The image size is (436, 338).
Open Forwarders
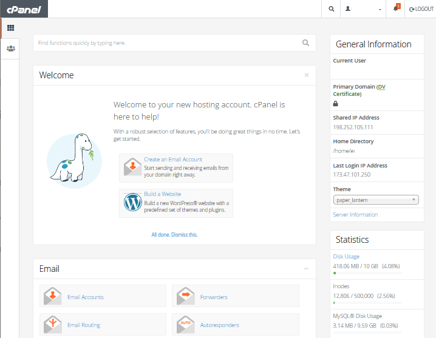(214, 297)
